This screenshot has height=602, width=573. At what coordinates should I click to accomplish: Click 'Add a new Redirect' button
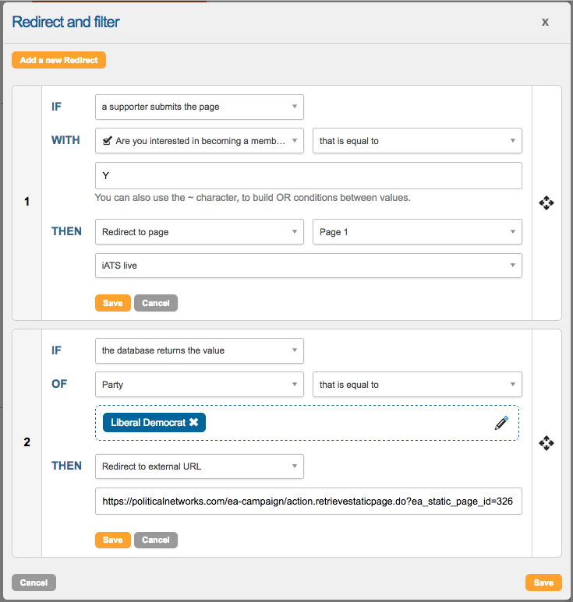(x=58, y=60)
